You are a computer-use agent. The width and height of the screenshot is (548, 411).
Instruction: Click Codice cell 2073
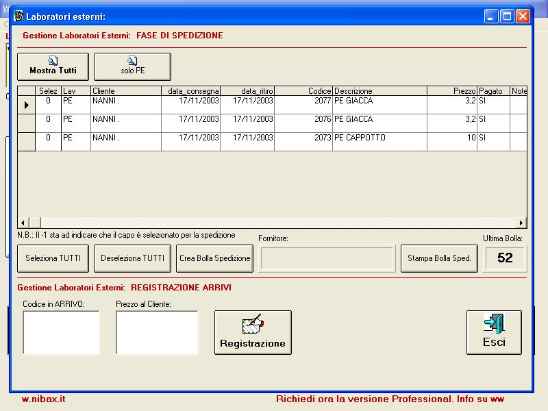click(303, 142)
